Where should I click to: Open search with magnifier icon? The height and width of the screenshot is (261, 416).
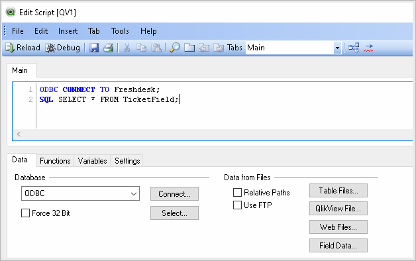(175, 48)
